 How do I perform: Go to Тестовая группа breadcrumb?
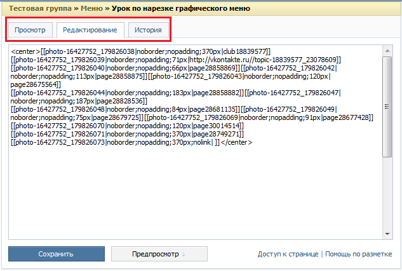[40, 8]
